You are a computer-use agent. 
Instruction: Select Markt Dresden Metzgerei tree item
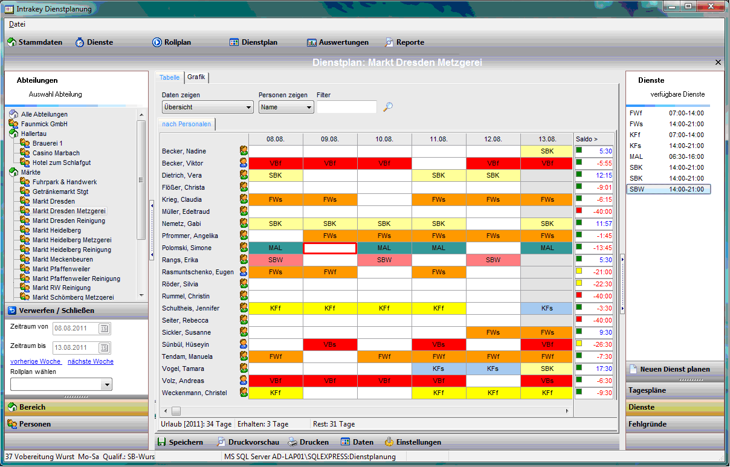[x=69, y=211]
